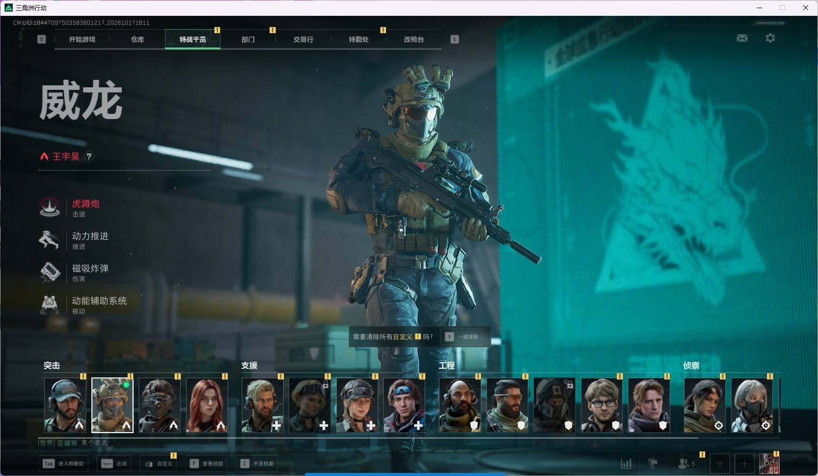The height and width of the screenshot is (476, 818).
Task: Open the bar chart statistics icon
Action: pos(626,463)
